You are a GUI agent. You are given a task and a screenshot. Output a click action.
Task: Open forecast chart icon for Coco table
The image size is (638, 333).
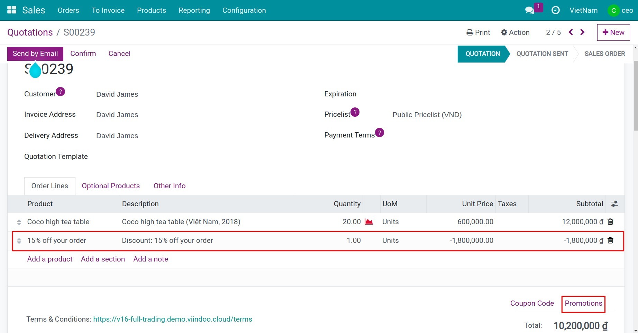pyautogui.click(x=369, y=222)
